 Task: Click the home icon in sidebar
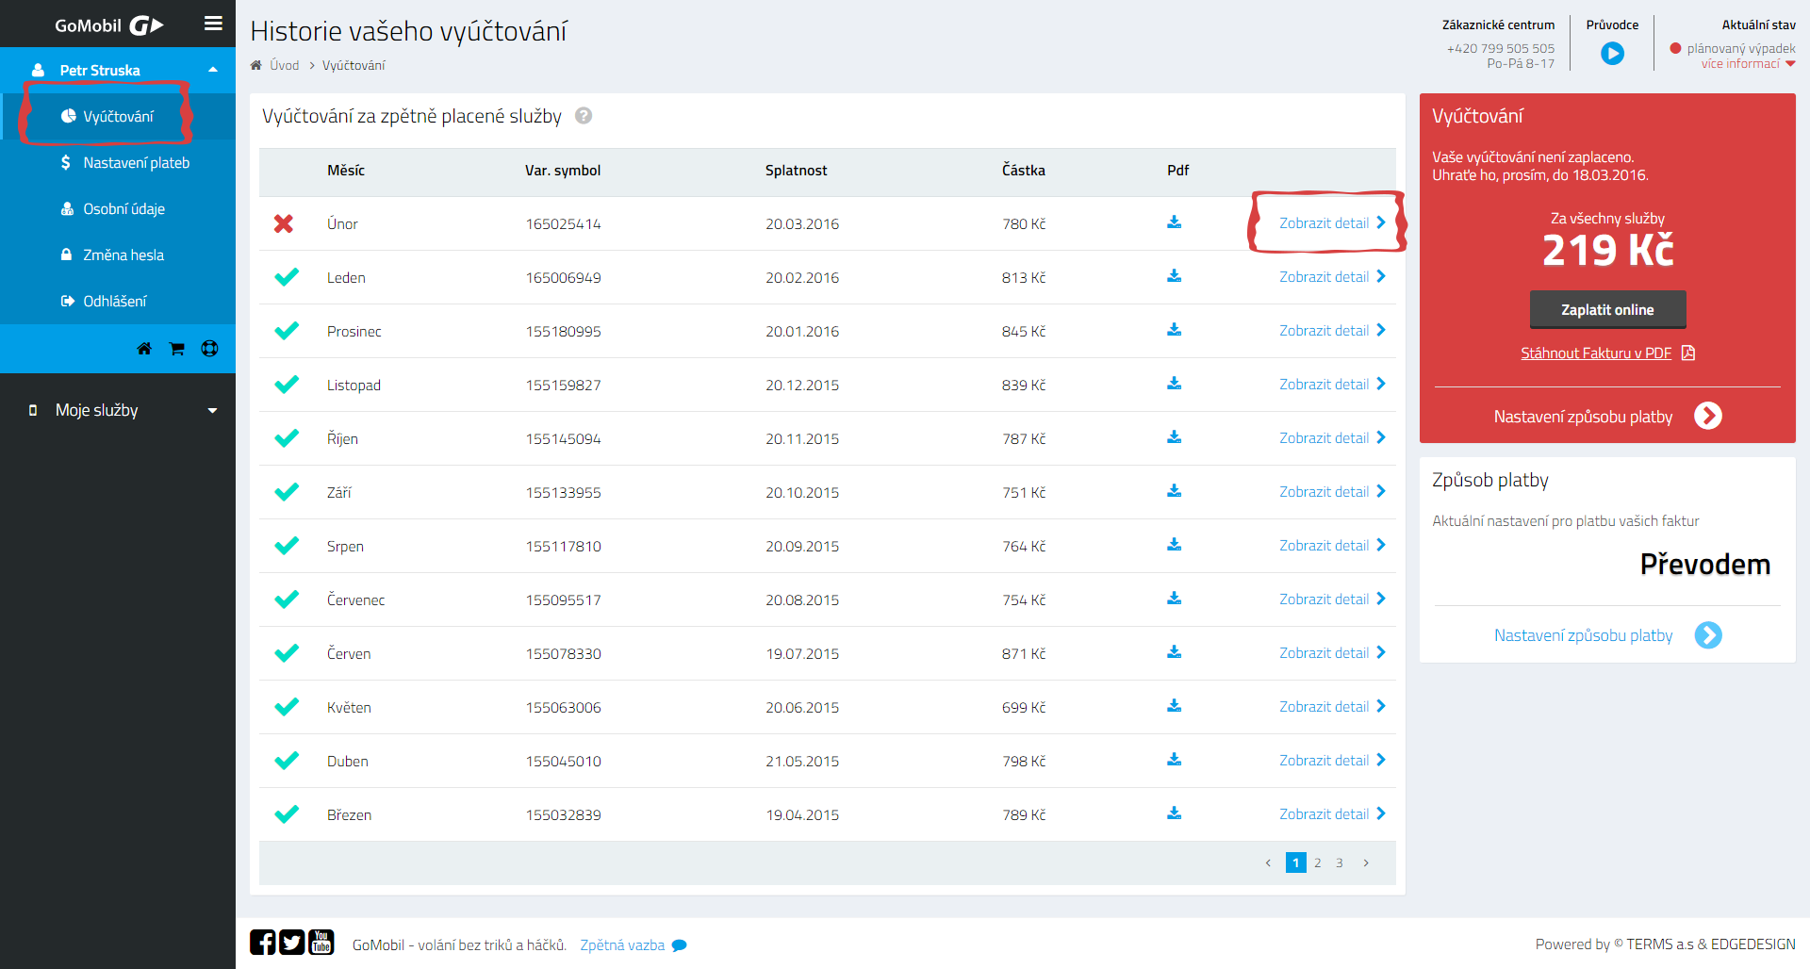point(144,349)
